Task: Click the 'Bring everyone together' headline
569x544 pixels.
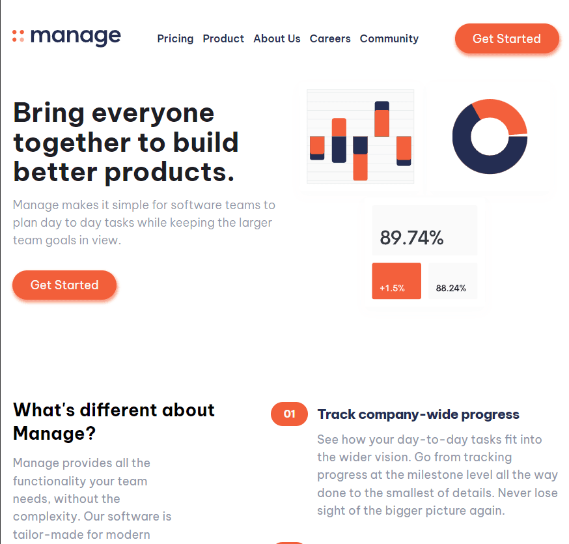Action: coord(126,142)
